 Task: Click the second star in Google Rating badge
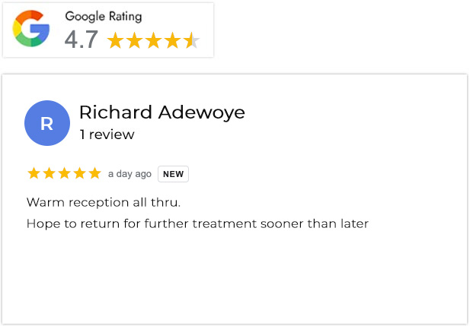[135, 40]
